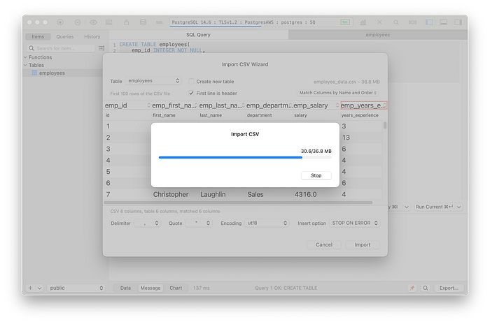Select the employees editor tab

378,35
